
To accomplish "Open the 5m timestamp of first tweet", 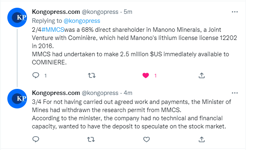I will 128,12.
